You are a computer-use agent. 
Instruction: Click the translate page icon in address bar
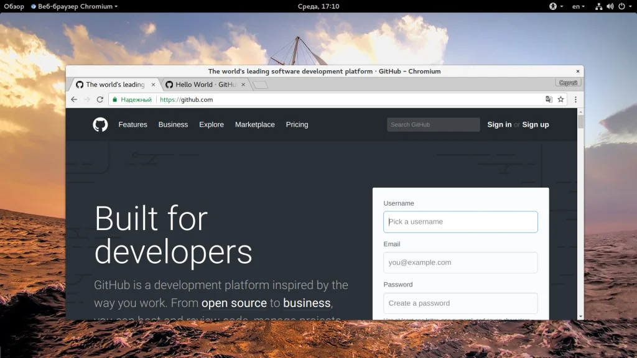point(549,99)
